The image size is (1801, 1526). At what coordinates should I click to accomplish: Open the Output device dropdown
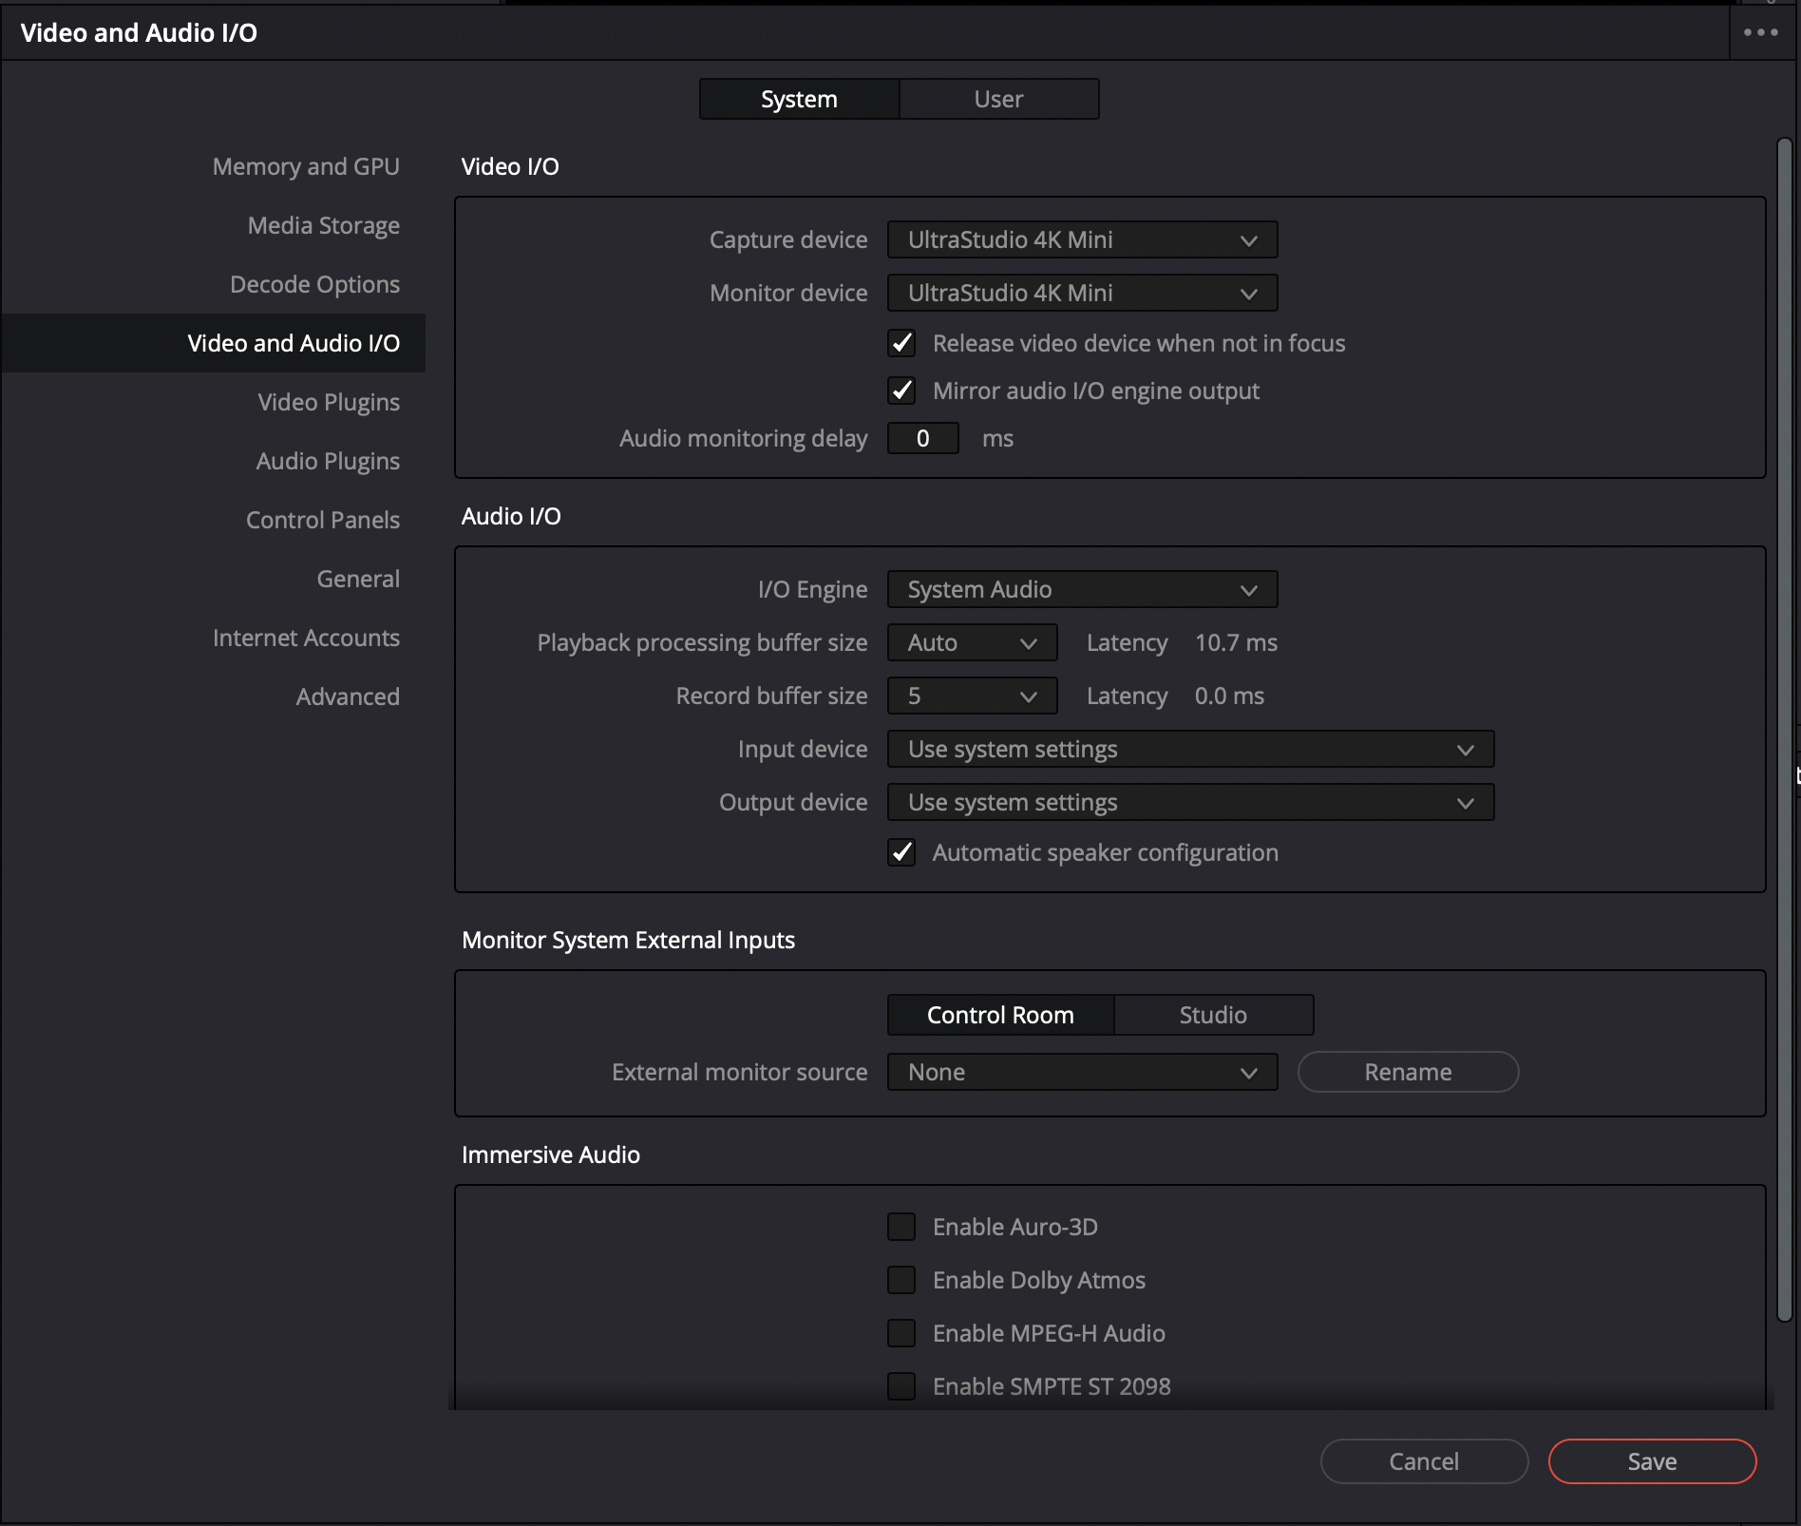coord(1190,802)
